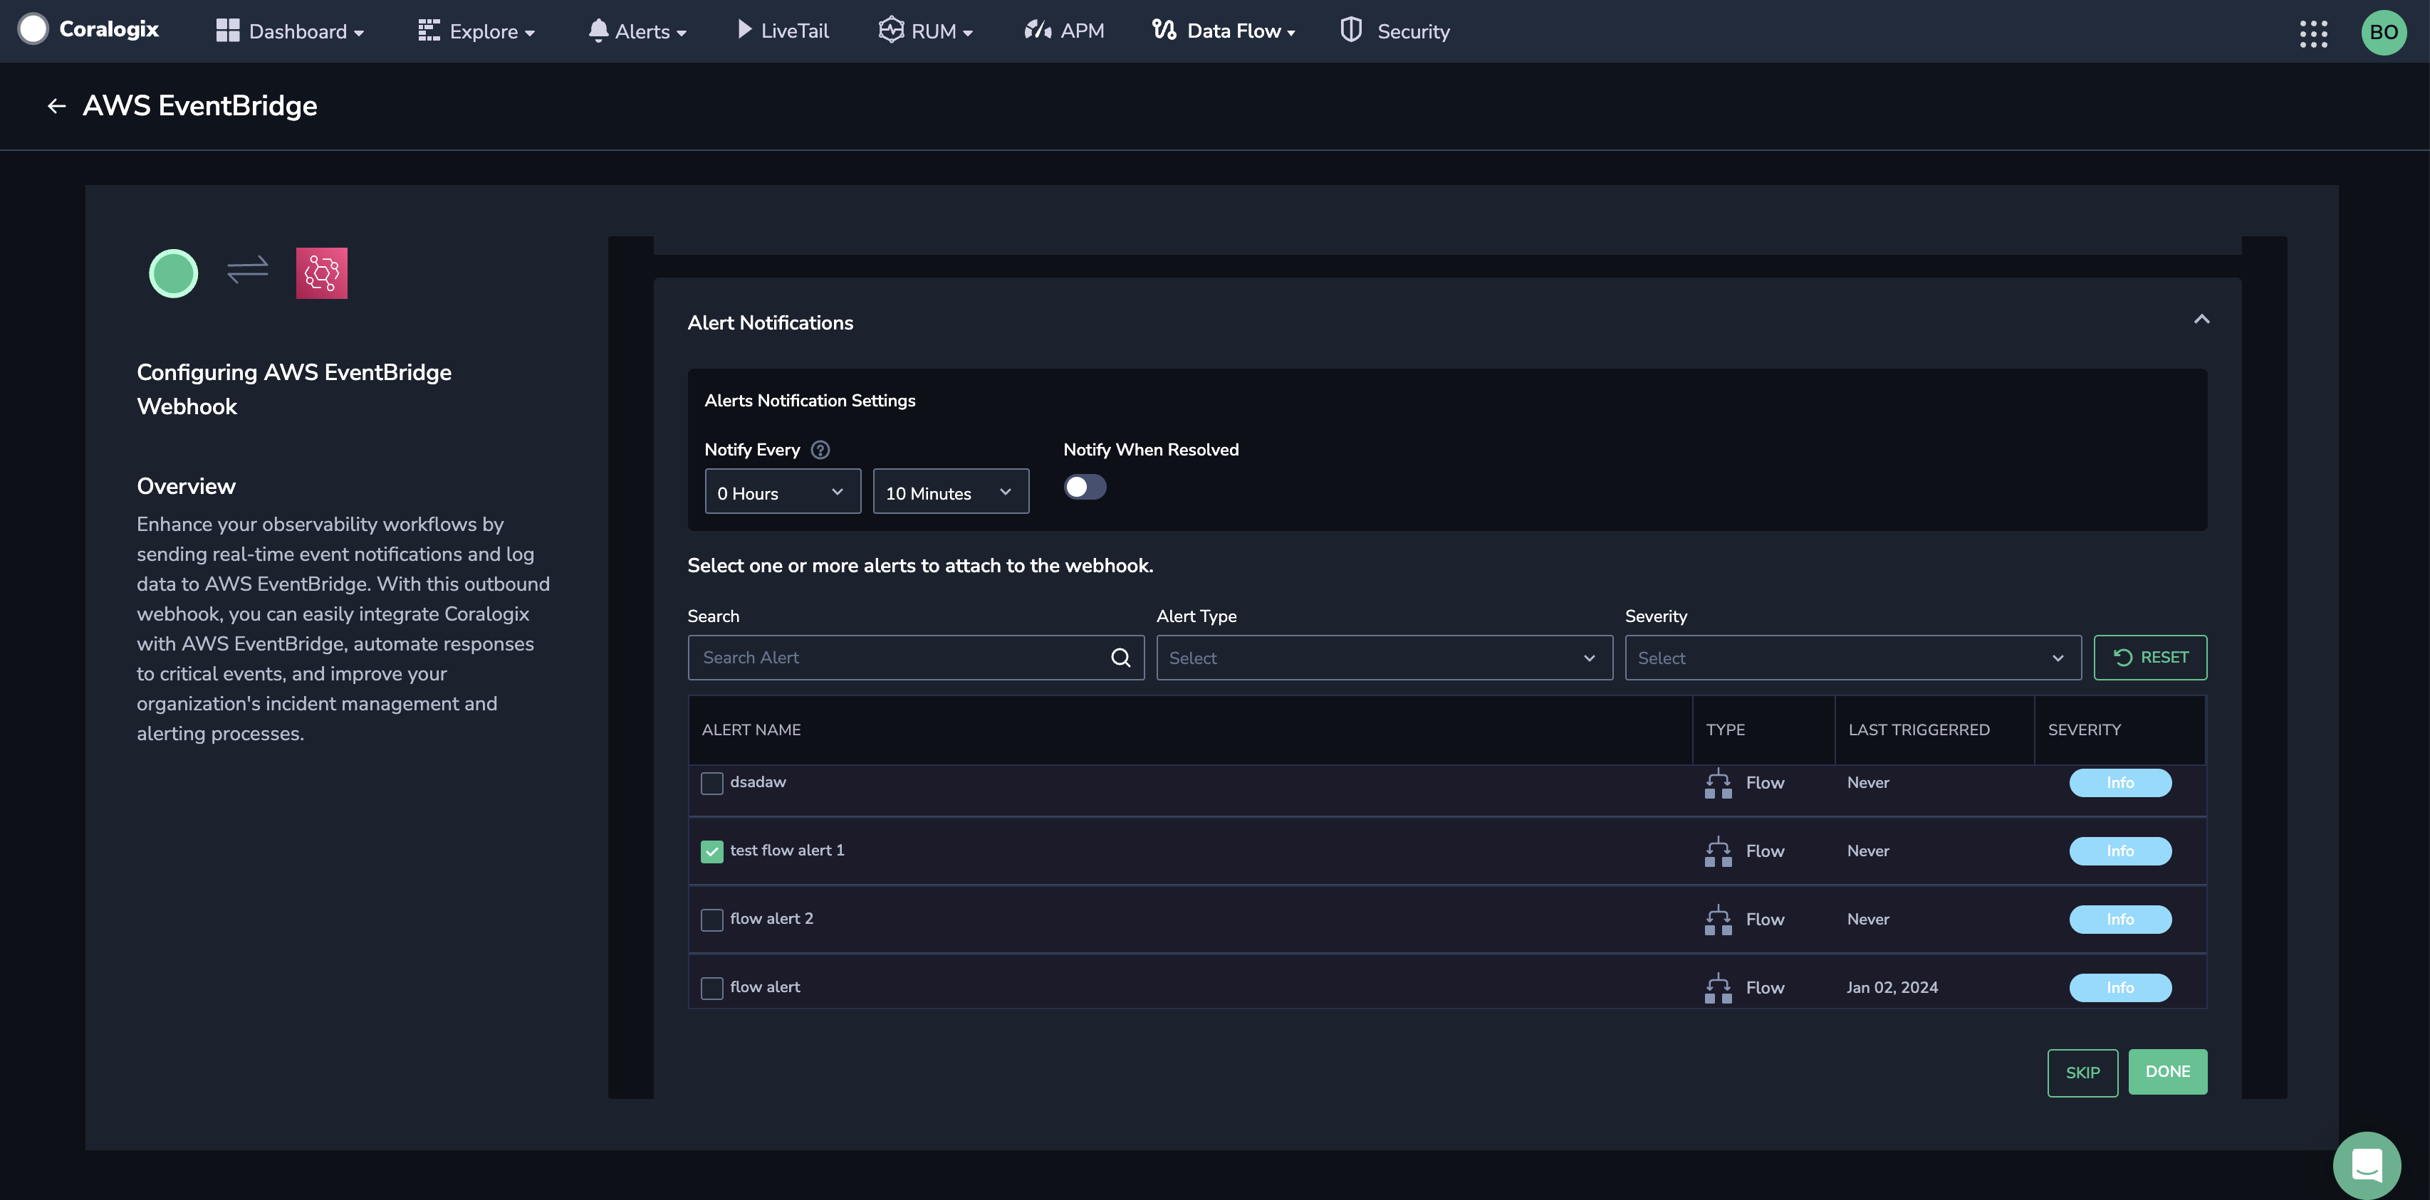Toggle Notify When Resolved switch
This screenshot has height=1200, width=2430.
[x=1085, y=488]
